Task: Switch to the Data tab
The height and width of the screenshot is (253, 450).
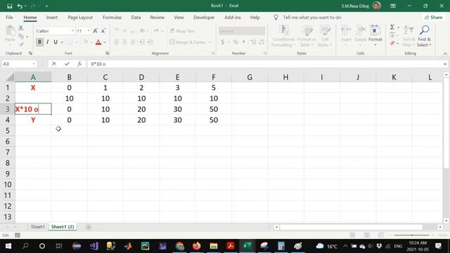Action: pos(136,18)
